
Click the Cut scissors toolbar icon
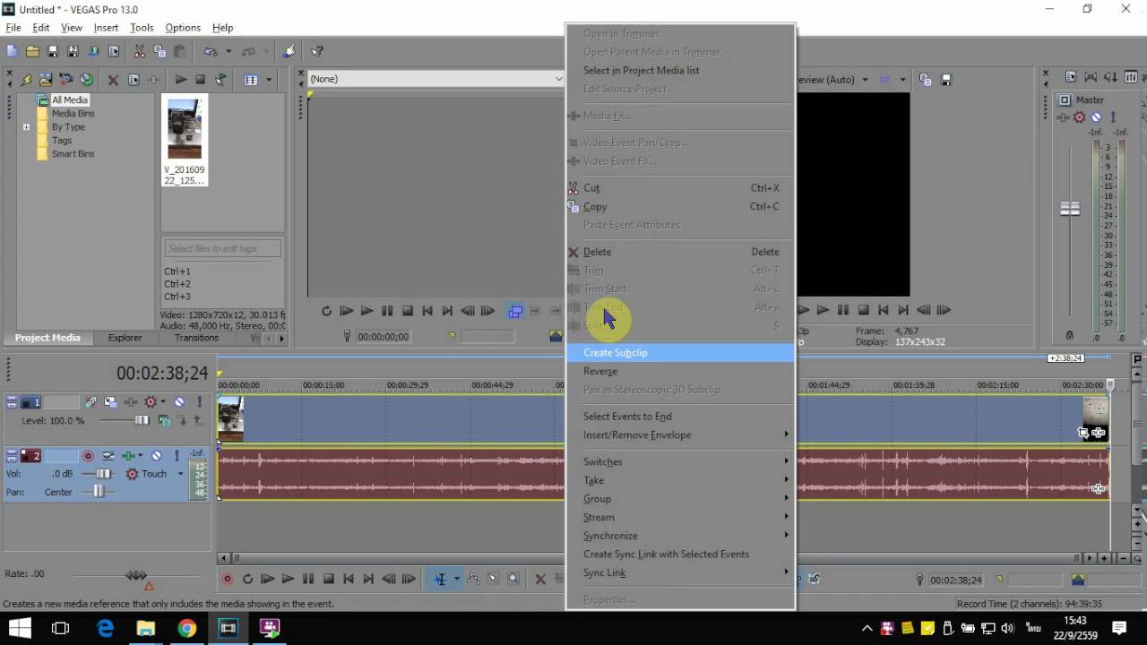pos(140,52)
